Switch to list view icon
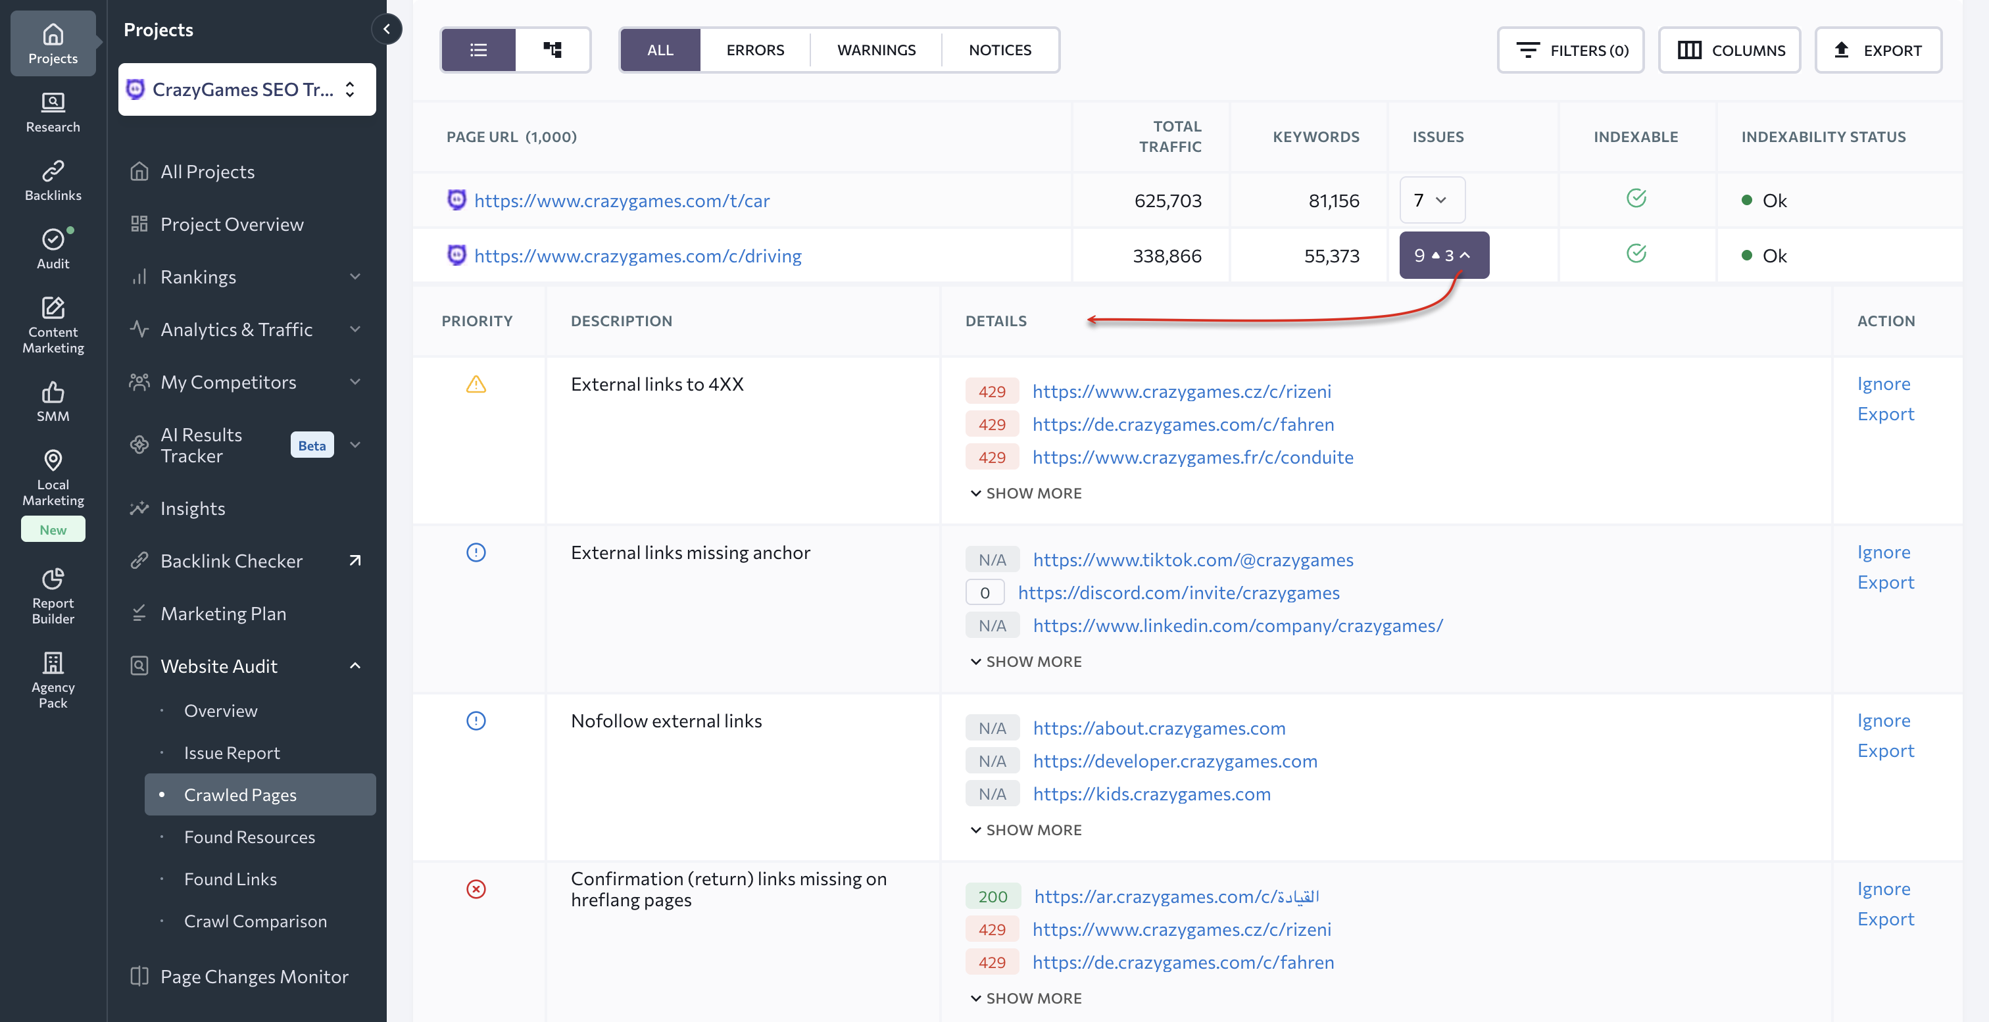The width and height of the screenshot is (1989, 1022). pyautogui.click(x=479, y=50)
